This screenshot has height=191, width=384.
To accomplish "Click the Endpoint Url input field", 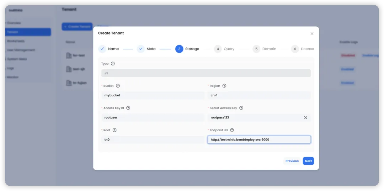I will pyautogui.click(x=259, y=140).
